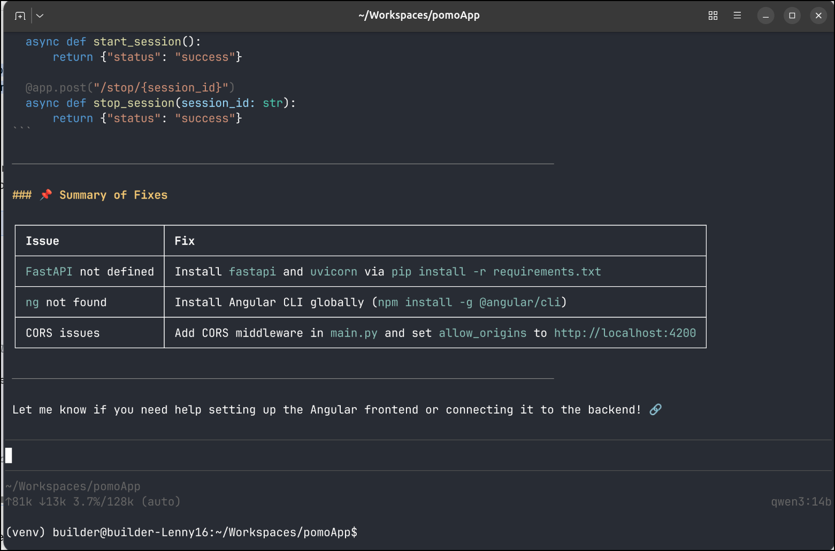Viewport: 835px width, 551px height.
Task: Click the qwen3:14b model label
Action: (x=801, y=502)
